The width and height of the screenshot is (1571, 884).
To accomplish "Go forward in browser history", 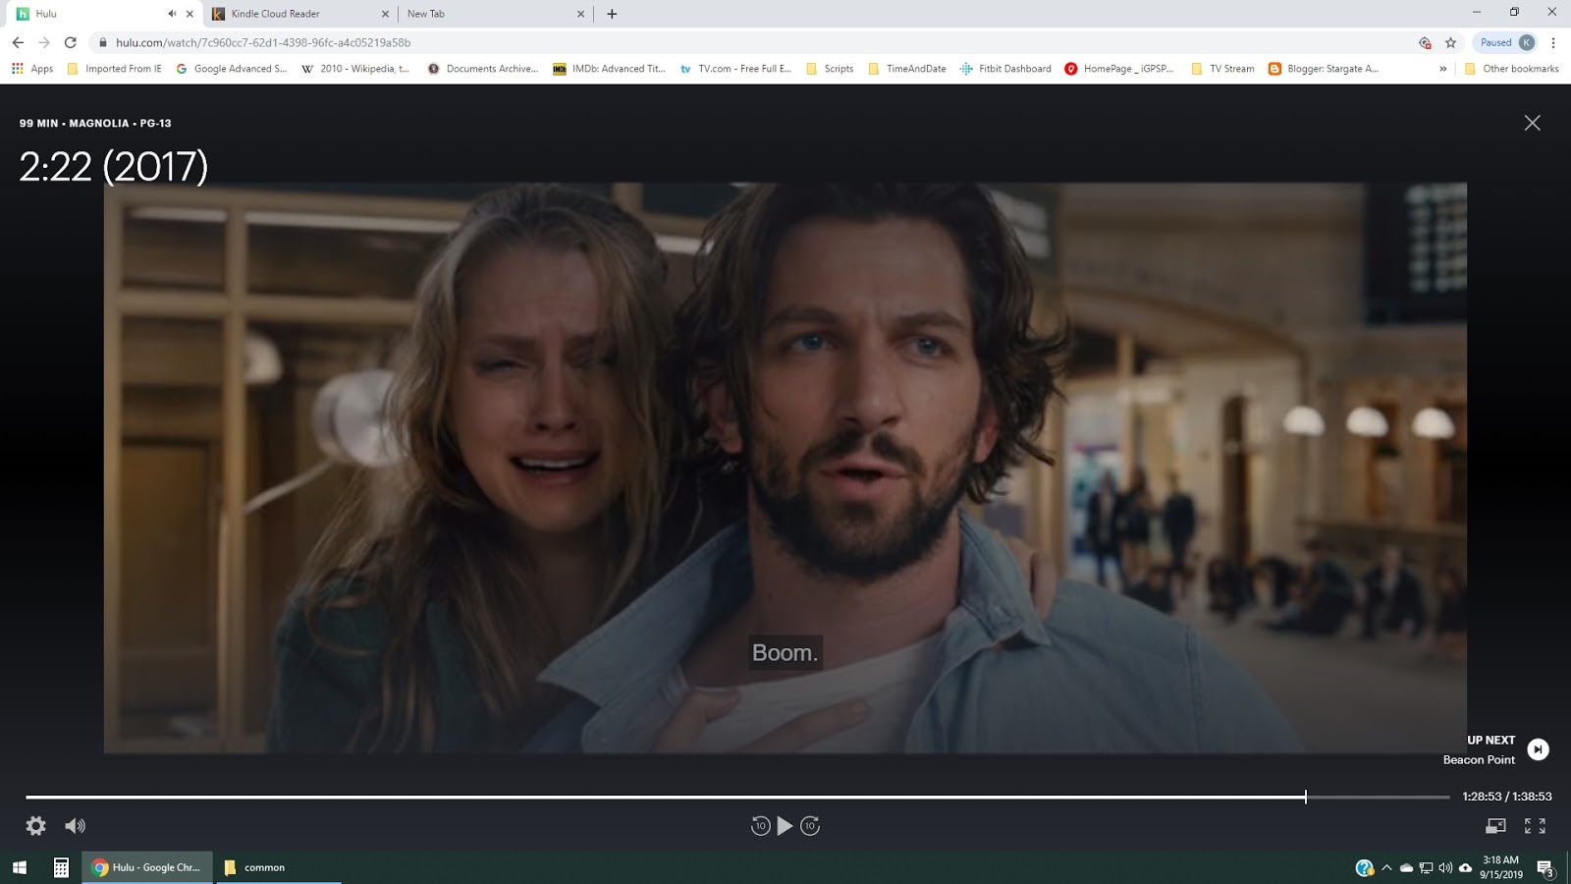I will (44, 42).
